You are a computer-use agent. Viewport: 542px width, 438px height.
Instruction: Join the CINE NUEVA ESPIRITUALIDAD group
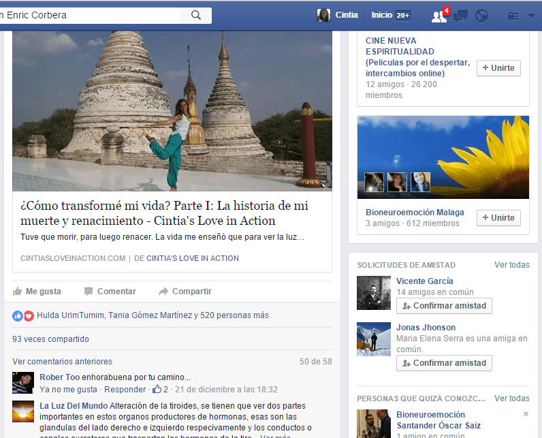498,68
